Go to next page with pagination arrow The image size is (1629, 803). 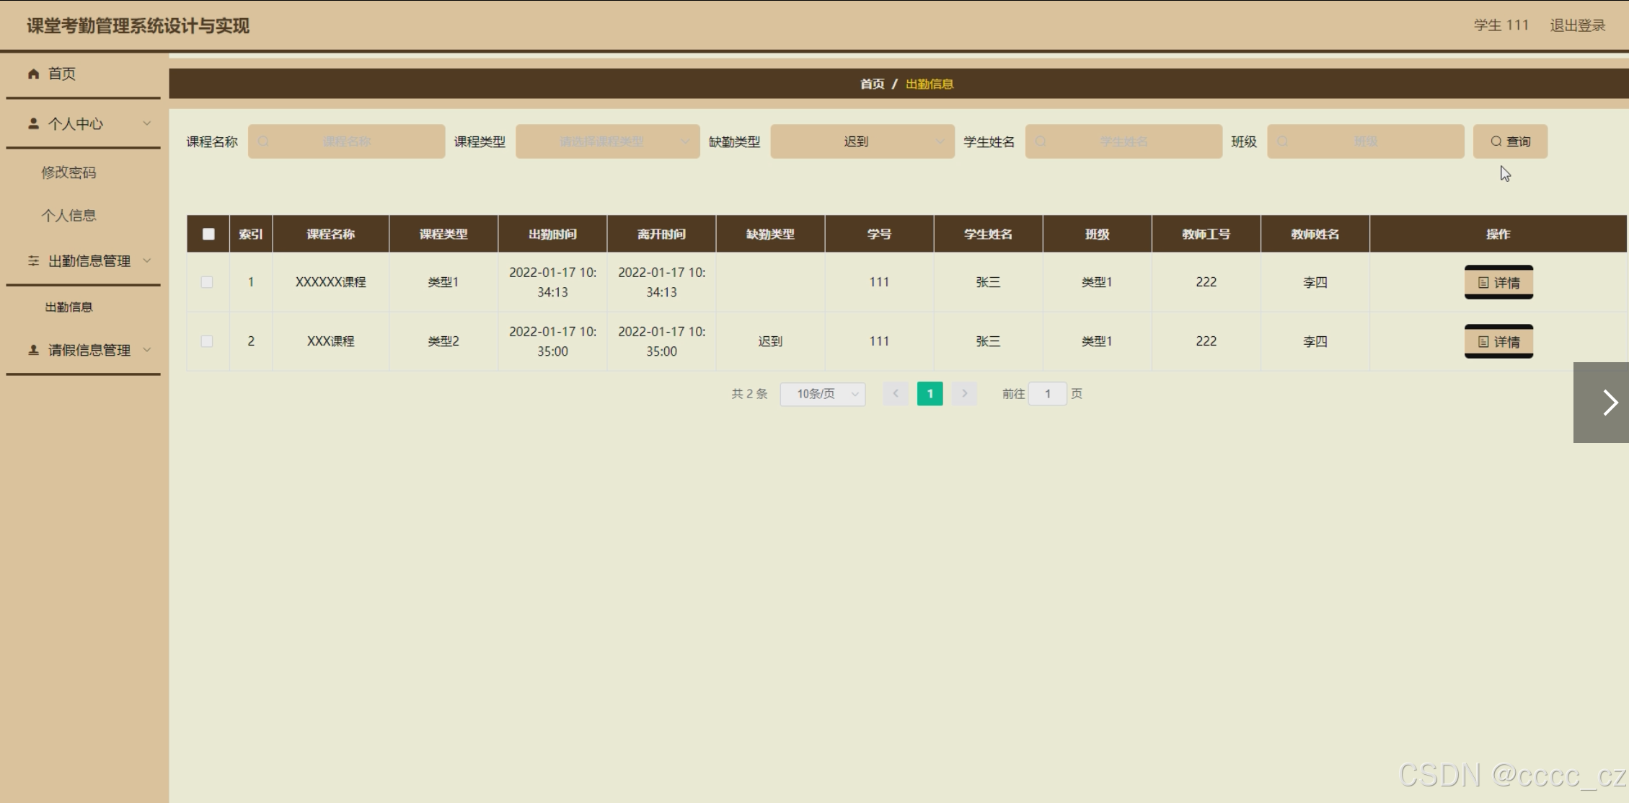[964, 394]
